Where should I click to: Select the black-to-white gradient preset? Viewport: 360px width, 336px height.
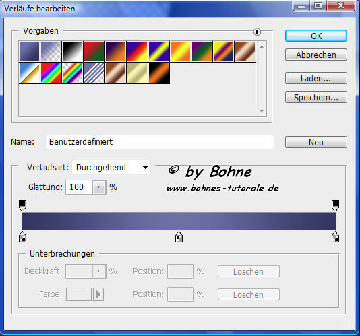pyautogui.click(x=72, y=52)
